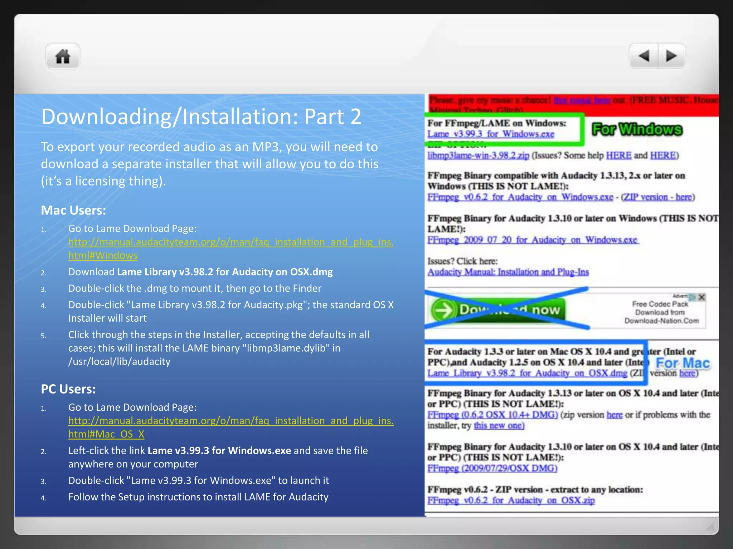Open FFmpeg (2009/07/29/OSX DMG) link

point(492,469)
